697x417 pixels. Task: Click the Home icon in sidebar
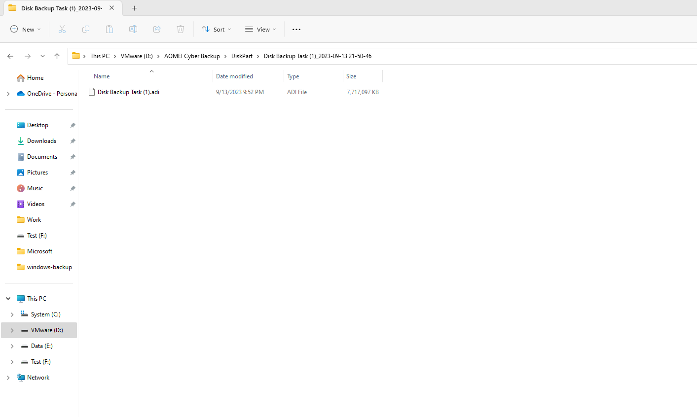click(21, 78)
